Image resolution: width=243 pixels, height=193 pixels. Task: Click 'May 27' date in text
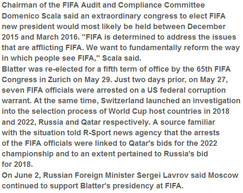tap(214, 80)
